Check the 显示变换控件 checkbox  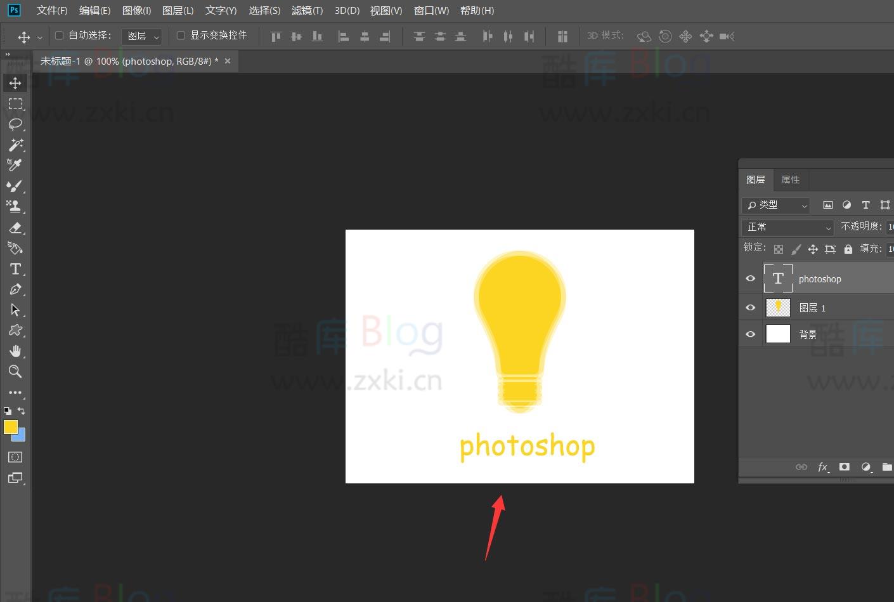click(x=181, y=36)
